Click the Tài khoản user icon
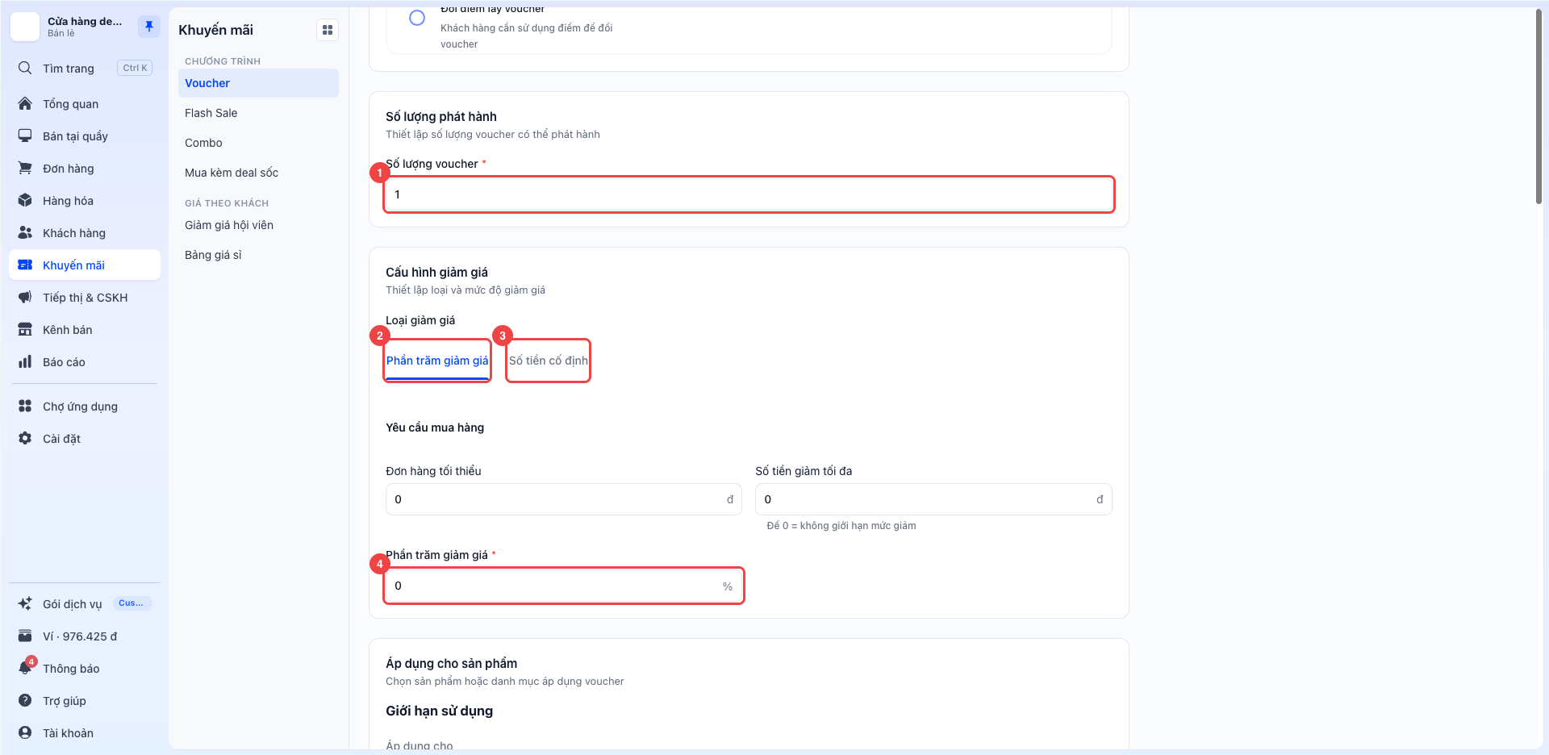The width and height of the screenshot is (1549, 755). click(25, 732)
